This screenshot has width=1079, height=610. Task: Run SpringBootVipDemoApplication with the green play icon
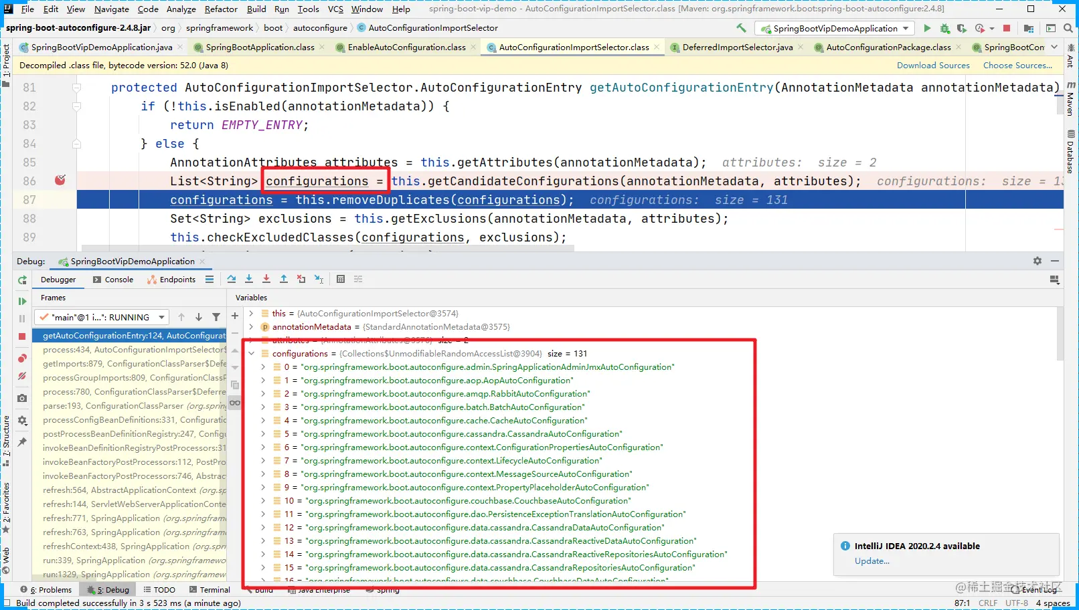tap(927, 28)
